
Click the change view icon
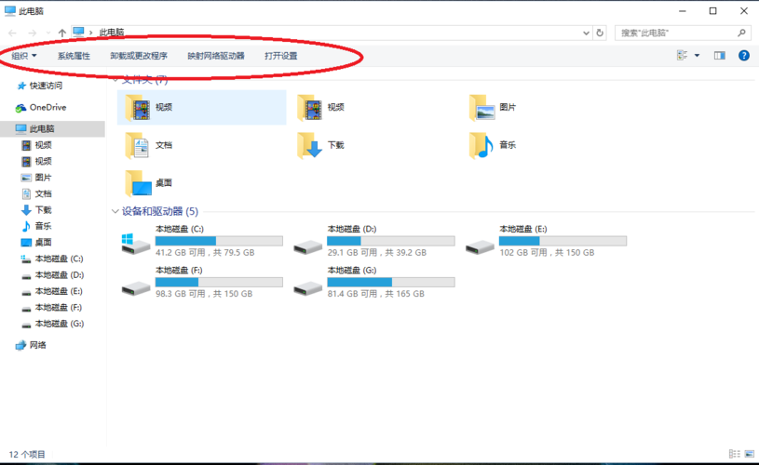[682, 56]
